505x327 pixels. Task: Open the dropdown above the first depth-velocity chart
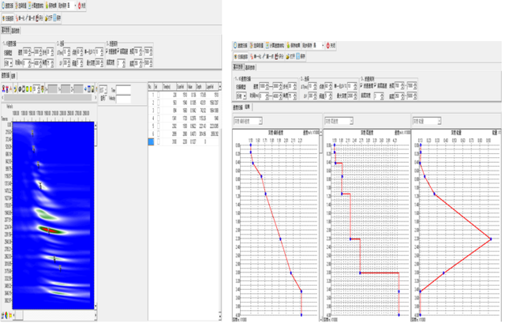[248, 122]
